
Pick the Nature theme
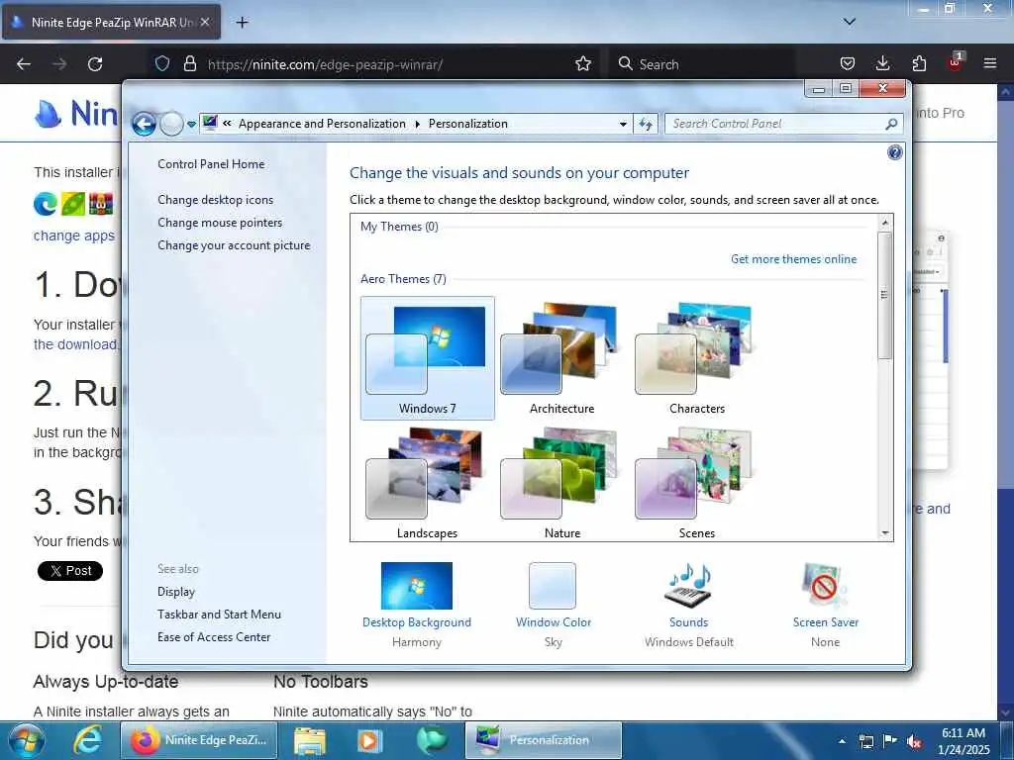point(562,483)
